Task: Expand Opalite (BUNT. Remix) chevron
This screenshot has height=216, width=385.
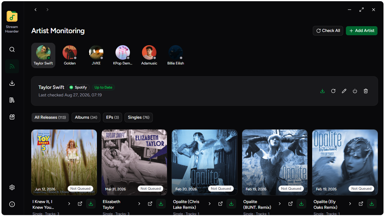Action: pos(280,204)
